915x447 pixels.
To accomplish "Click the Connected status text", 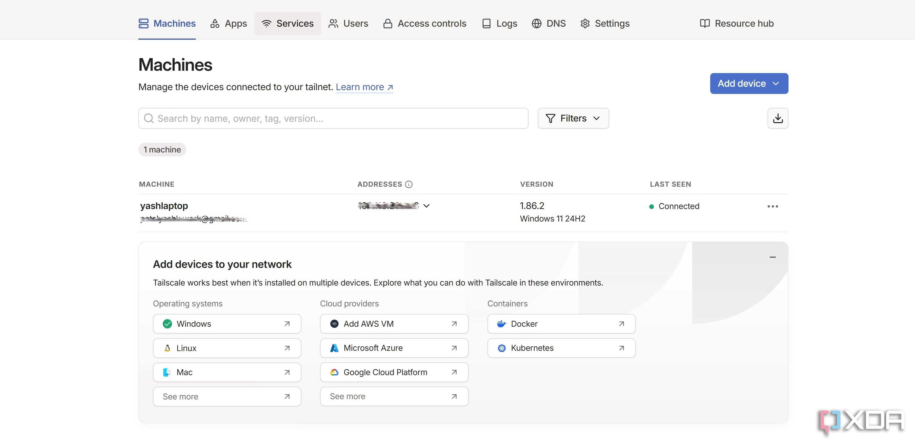I will pyautogui.click(x=679, y=206).
